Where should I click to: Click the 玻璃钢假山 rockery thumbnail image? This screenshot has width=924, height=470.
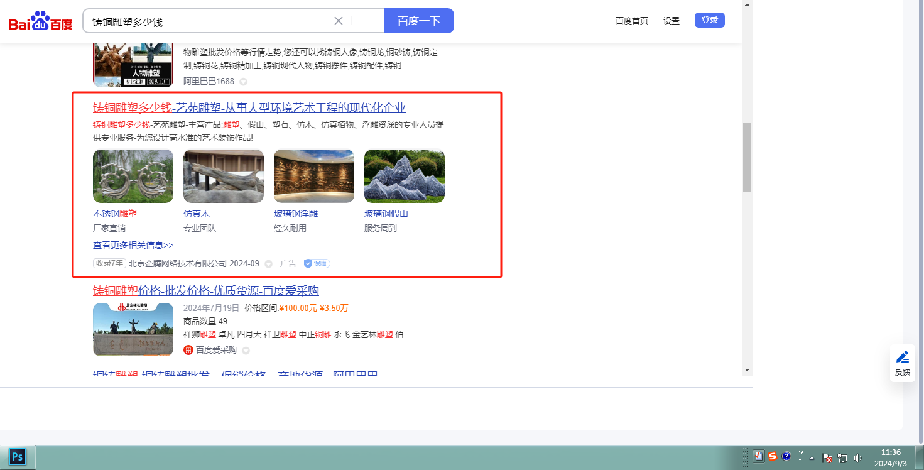[x=404, y=176]
